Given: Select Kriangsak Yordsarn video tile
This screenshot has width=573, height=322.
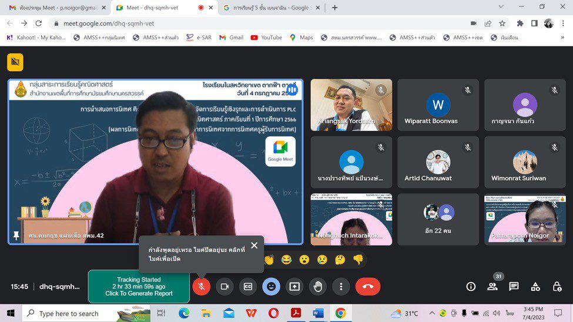Looking at the screenshot, I should (x=351, y=105).
